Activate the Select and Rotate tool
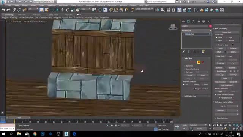 point(68,10)
